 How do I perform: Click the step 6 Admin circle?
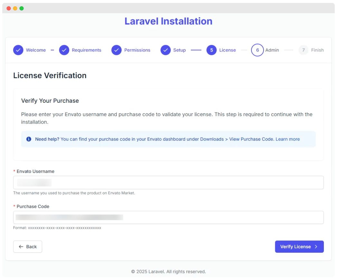click(257, 50)
